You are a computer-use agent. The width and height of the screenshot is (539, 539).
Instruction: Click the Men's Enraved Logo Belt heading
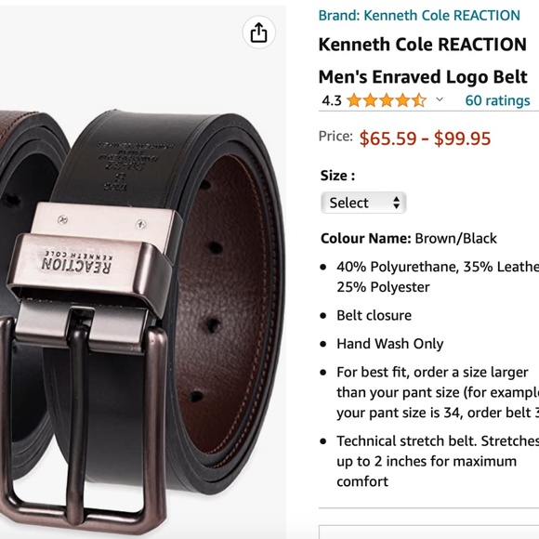[x=423, y=76]
